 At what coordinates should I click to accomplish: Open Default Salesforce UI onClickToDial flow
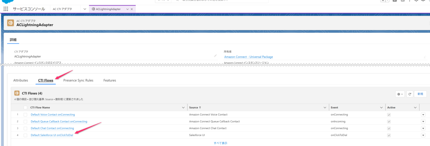point(52,135)
